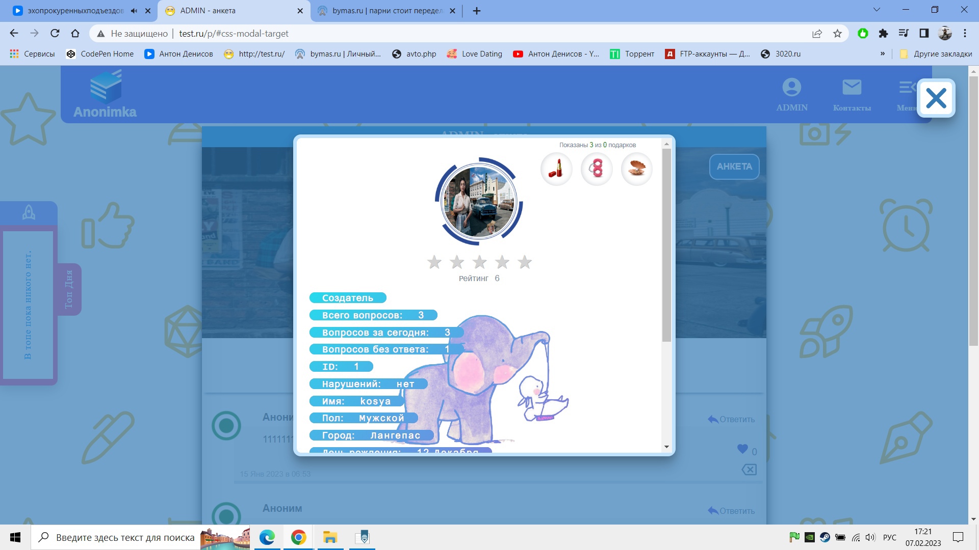Open the Топ Дня side tab
The width and height of the screenshot is (979, 550).
pyautogui.click(x=69, y=289)
